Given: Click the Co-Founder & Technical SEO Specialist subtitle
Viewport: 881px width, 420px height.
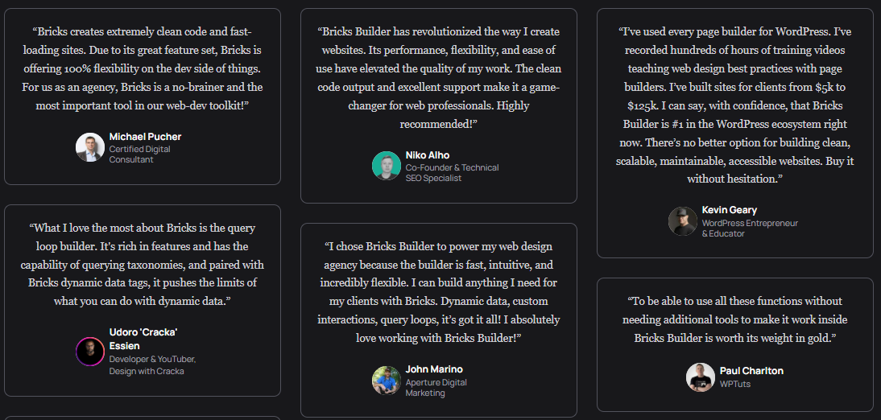Looking at the screenshot, I should click(x=452, y=173).
